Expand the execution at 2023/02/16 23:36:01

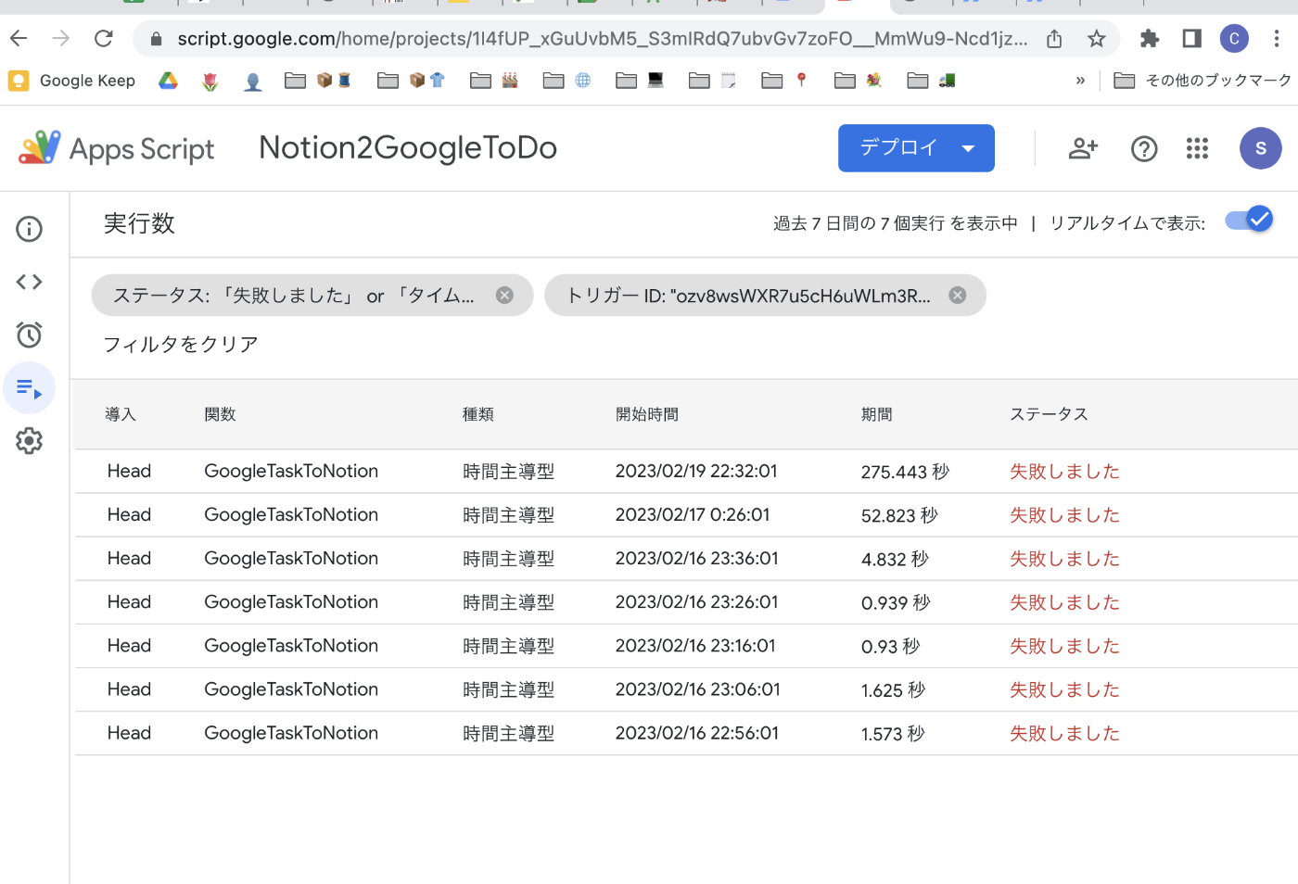(686, 559)
